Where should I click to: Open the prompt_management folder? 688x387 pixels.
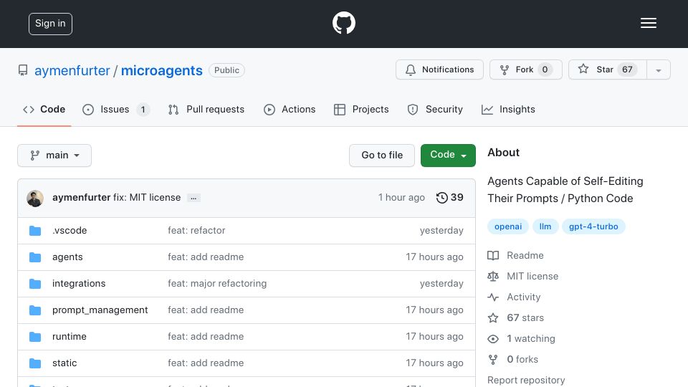click(100, 310)
